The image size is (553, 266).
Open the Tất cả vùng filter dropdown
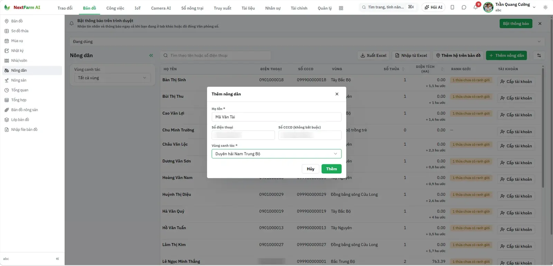pyautogui.click(x=112, y=78)
